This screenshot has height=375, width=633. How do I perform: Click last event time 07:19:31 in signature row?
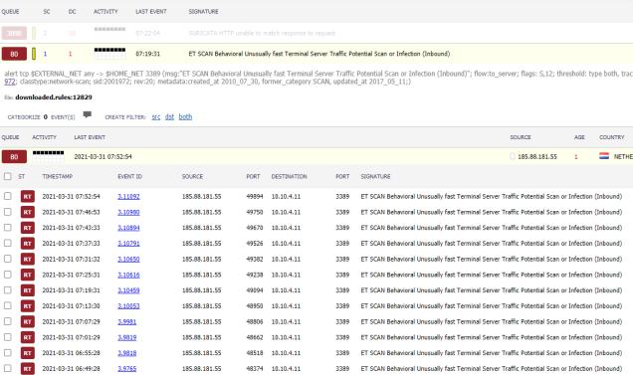pyautogui.click(x=147, y=54)
